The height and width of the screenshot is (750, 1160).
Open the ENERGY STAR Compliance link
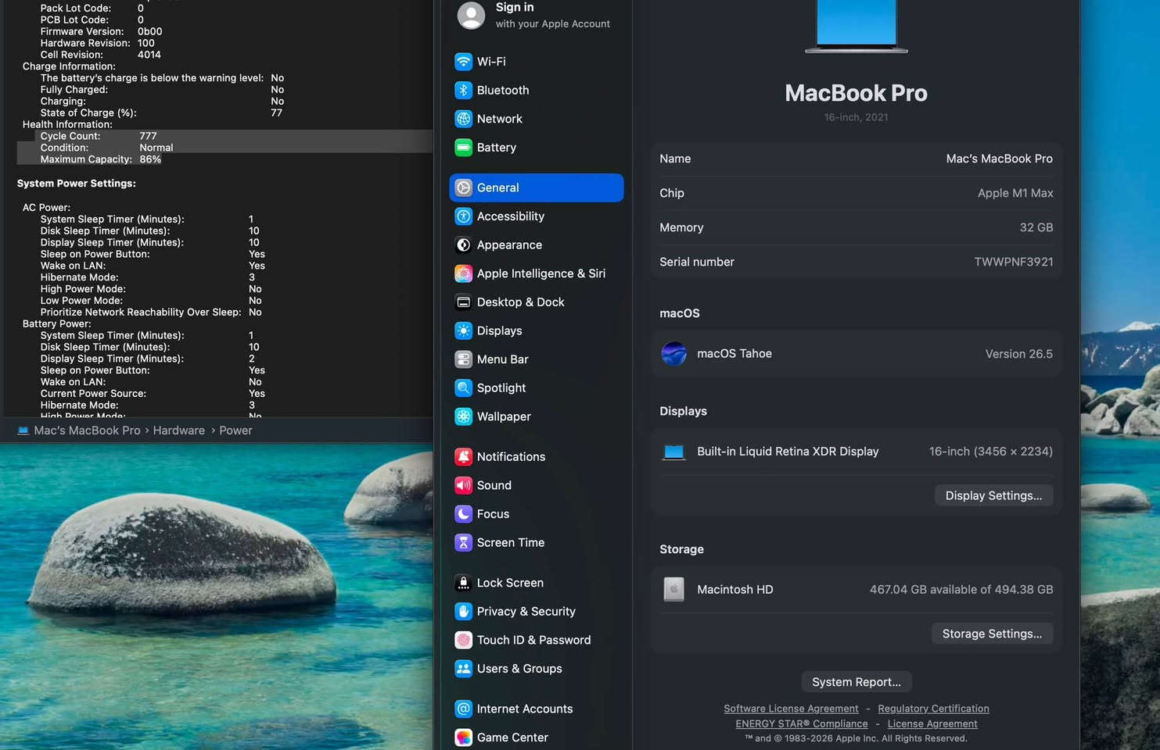click(x=802, y=723)
